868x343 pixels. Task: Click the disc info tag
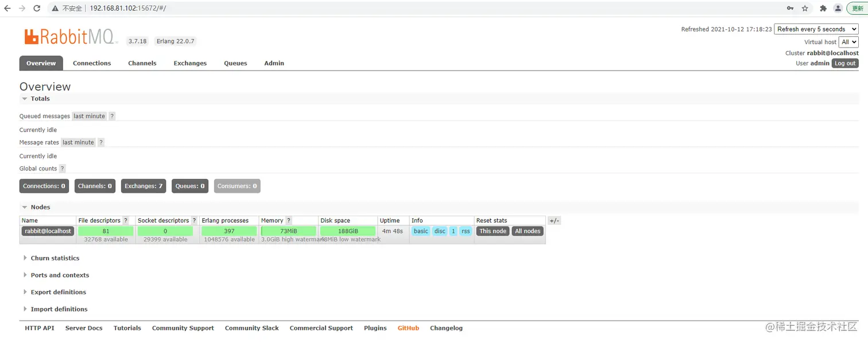440,231
